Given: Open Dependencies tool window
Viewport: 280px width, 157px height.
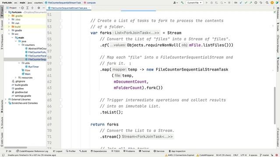Looking at the screenshot, I should pos(98,151).
